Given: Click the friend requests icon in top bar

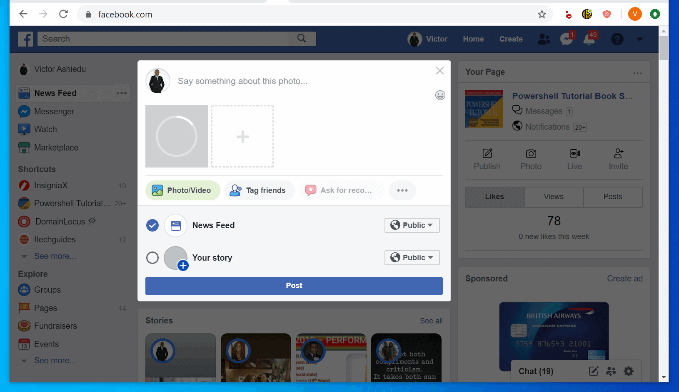Looking at the screenshot, I should [544, 39].
